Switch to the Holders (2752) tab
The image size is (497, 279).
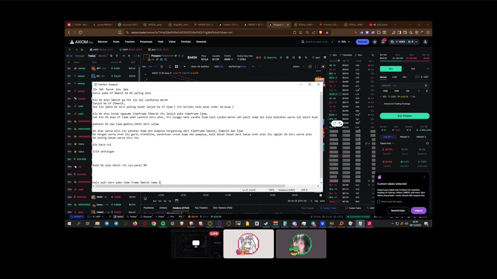coord(181,208)
